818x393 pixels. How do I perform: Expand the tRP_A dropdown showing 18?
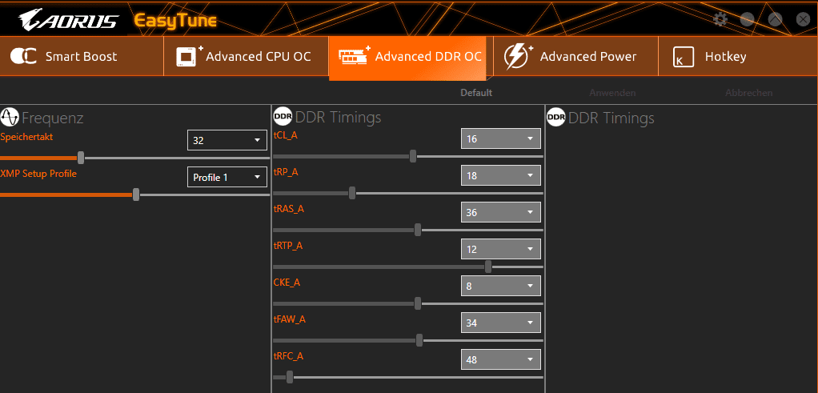501,175
